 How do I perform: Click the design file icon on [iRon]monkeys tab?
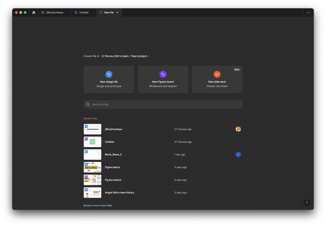(43, 12)
